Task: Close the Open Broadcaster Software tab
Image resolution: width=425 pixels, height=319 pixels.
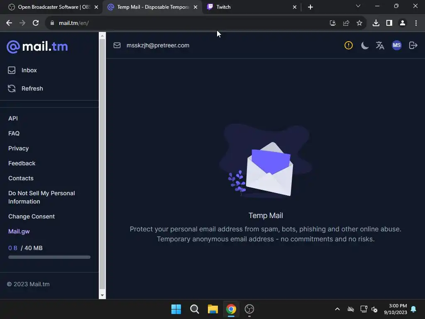Action: point(96,7)
